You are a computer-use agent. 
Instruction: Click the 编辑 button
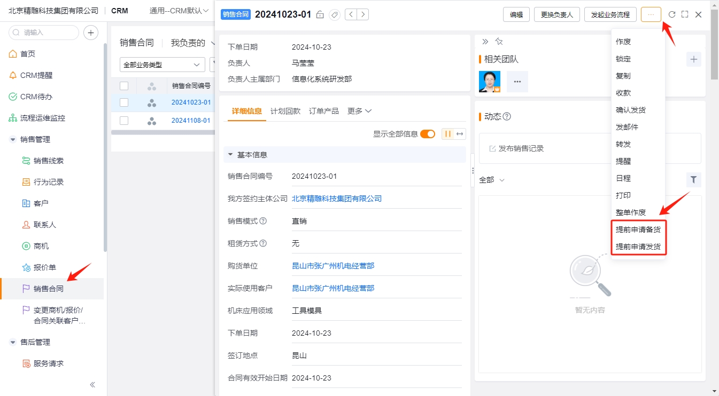tap(516, 14)
